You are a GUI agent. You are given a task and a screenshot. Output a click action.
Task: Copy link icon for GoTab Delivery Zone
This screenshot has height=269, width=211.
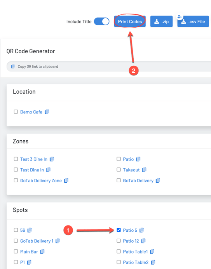[x=66, y=180]
